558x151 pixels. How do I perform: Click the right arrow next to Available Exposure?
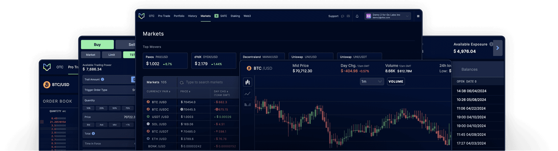coord(498,48)
